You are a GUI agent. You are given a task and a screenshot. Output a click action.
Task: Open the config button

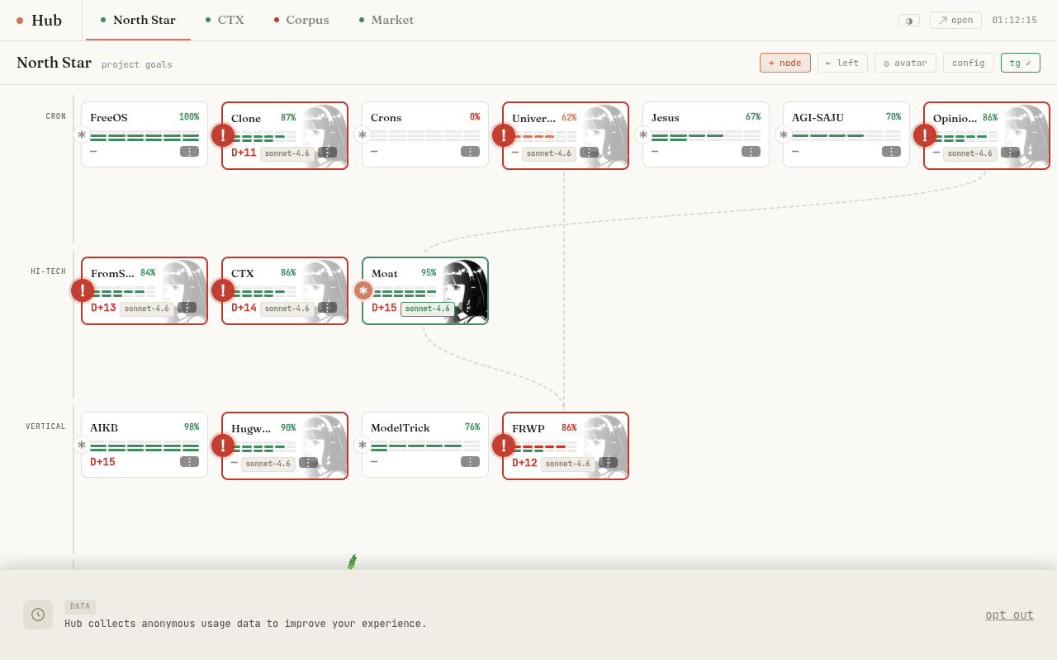pos(969,63)
